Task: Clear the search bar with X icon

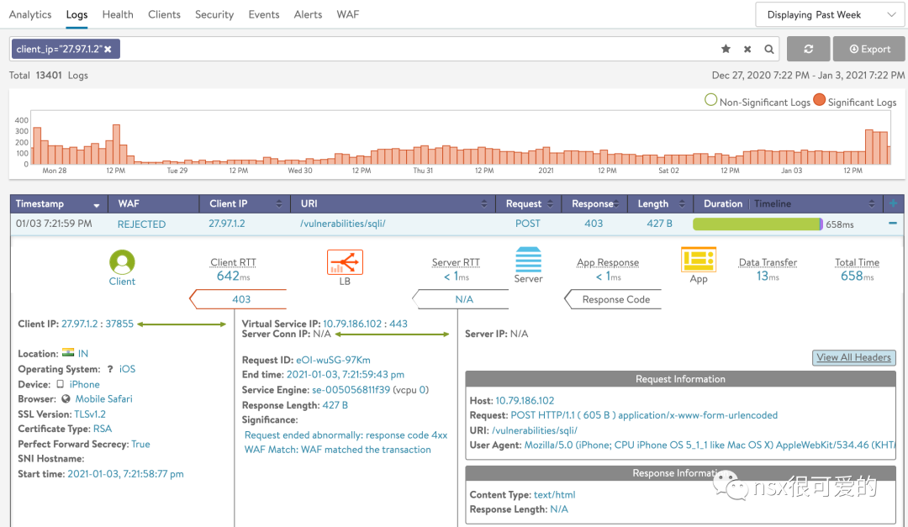Action: (747, 50)
